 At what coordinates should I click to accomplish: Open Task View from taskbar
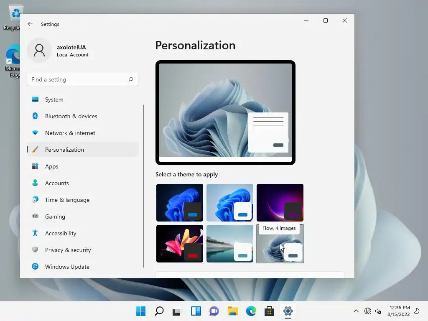(x=177, y=311)
